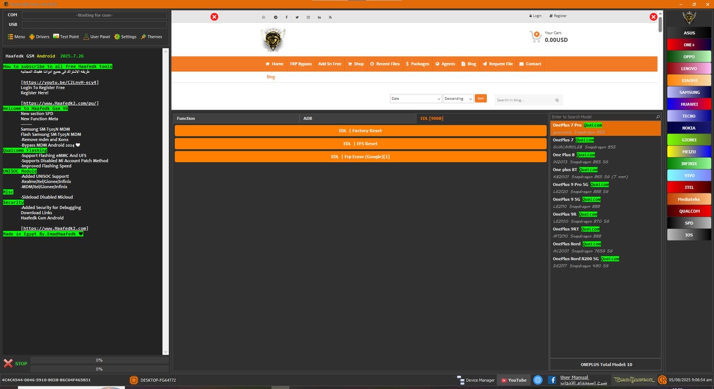The image size is (714, 389).
Task: Open the Drivers section
Action: 39,37
